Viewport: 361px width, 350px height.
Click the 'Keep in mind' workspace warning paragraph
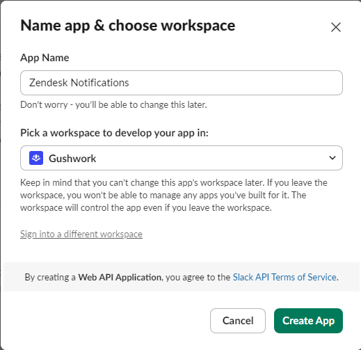[x=174, y=195]
